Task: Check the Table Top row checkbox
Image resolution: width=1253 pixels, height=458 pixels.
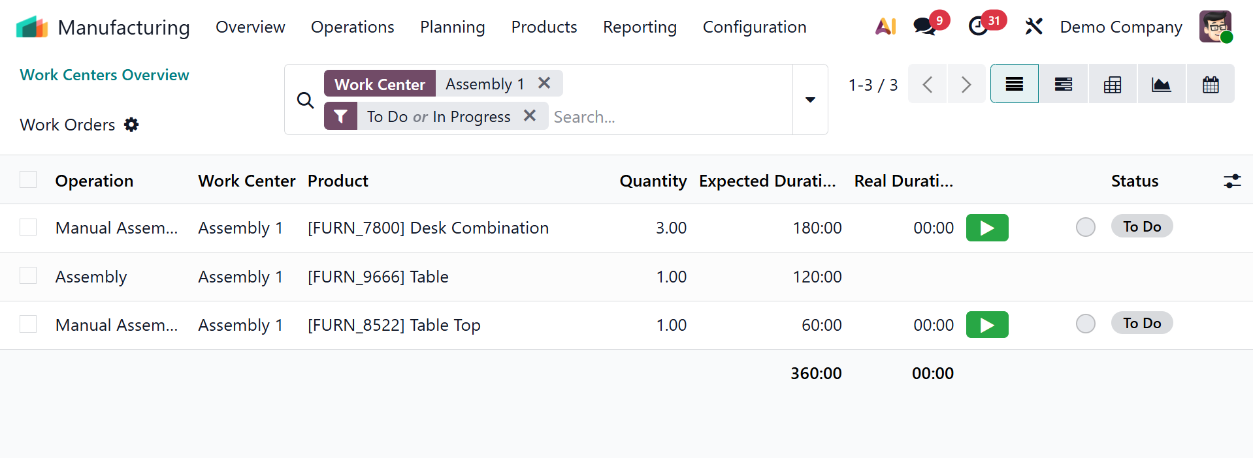Action: click(28, 324)
